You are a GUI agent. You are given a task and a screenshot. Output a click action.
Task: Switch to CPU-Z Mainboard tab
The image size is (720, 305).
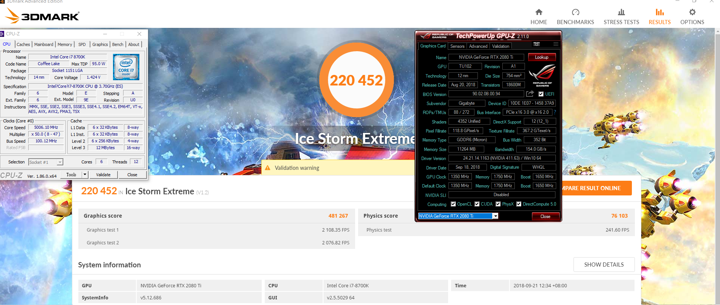(x=44, y=44)
